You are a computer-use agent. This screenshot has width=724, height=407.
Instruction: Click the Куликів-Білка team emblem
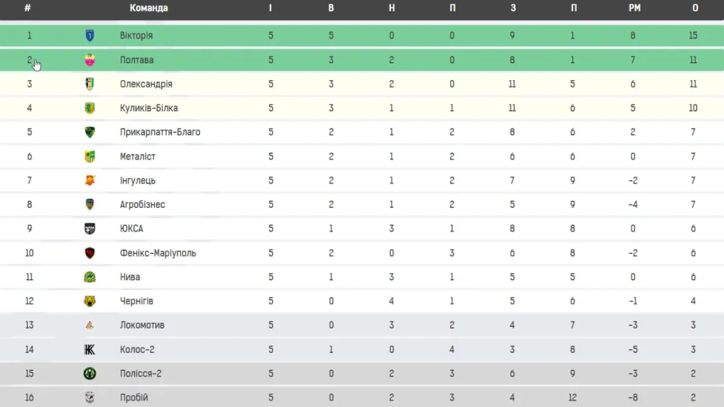[90, 108]
